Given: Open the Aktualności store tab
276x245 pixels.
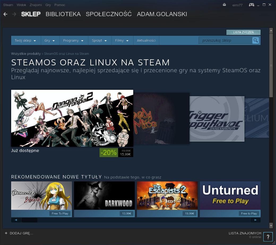Looking at the screenshot, I should (x=146, y=41).
